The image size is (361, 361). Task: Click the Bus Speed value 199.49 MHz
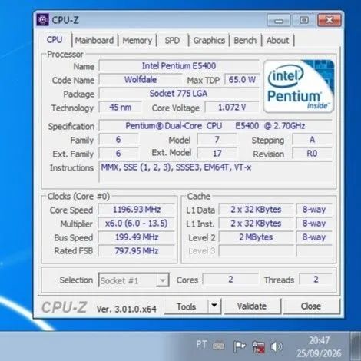tap(137, 237)
